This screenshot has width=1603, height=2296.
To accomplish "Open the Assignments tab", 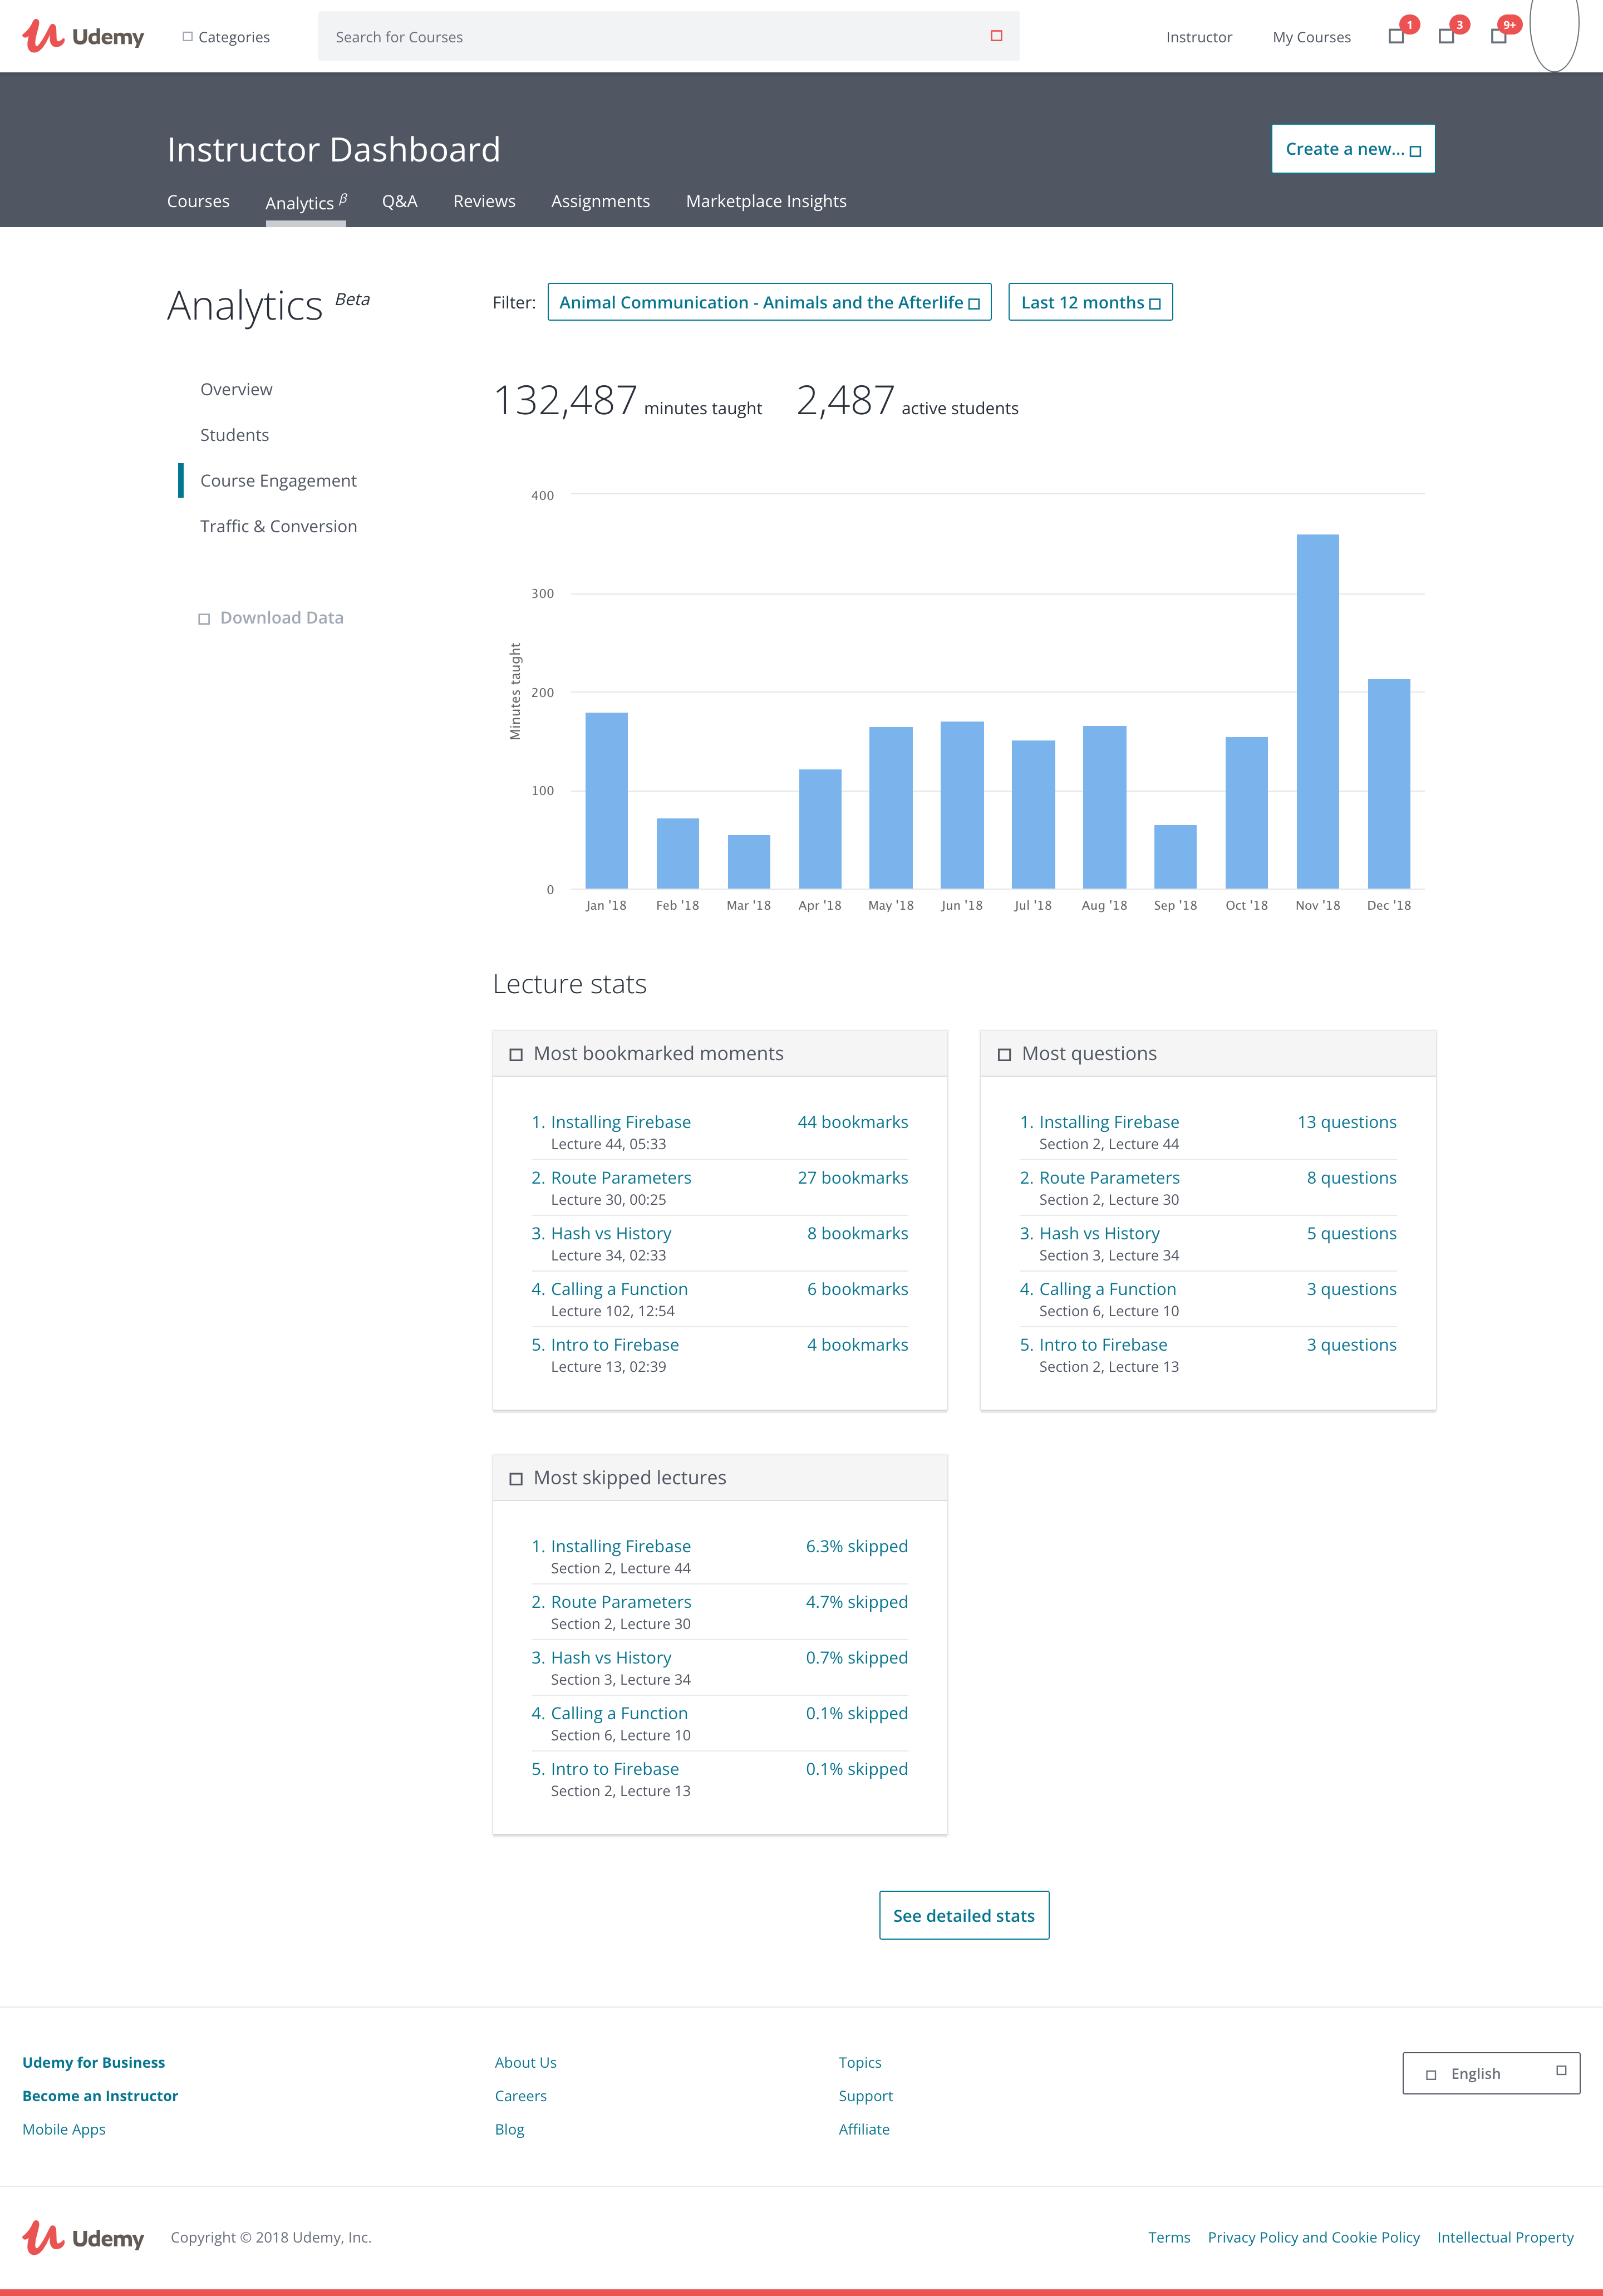I will pyautogui.click(x=601, y=201).
